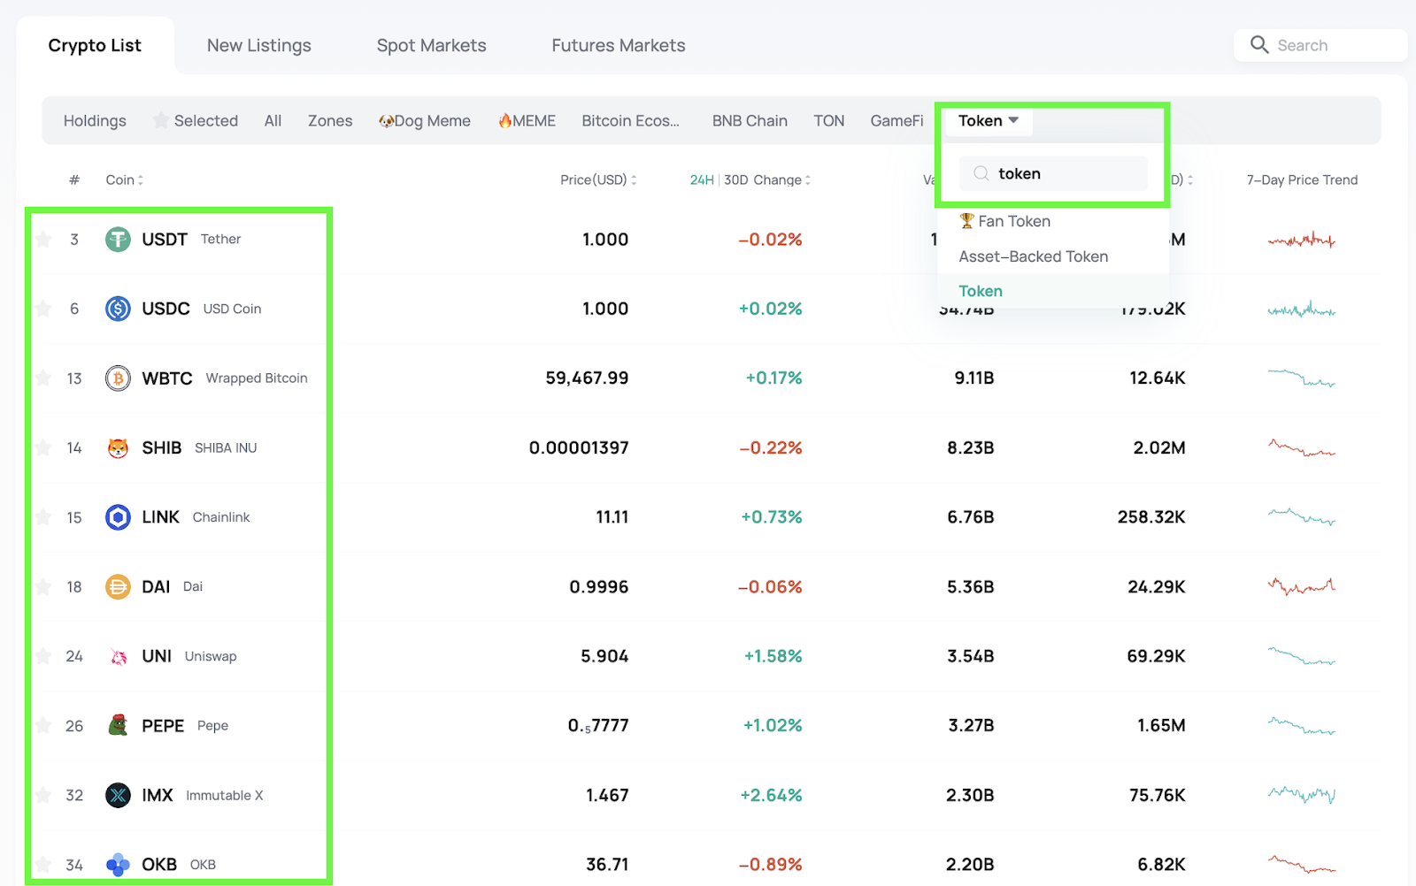
Task: Toggle the LINK favorite star
Action: [43, 516]
